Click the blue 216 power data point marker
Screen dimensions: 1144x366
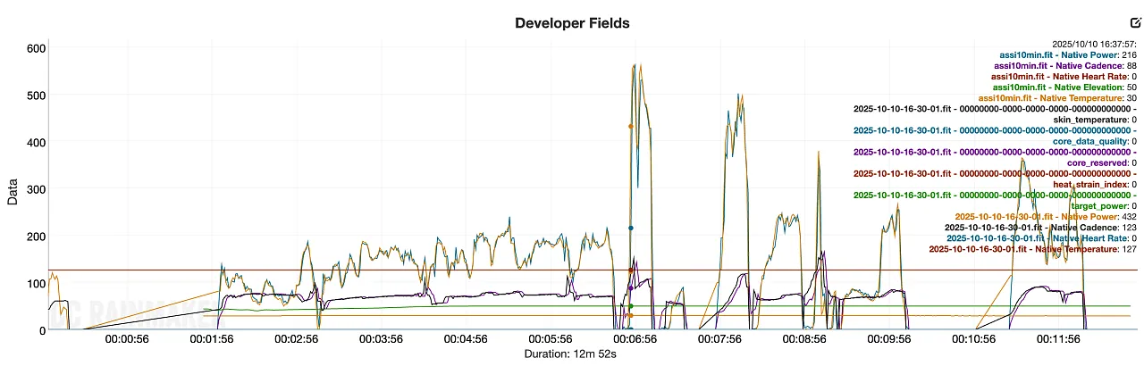(631, 229)
